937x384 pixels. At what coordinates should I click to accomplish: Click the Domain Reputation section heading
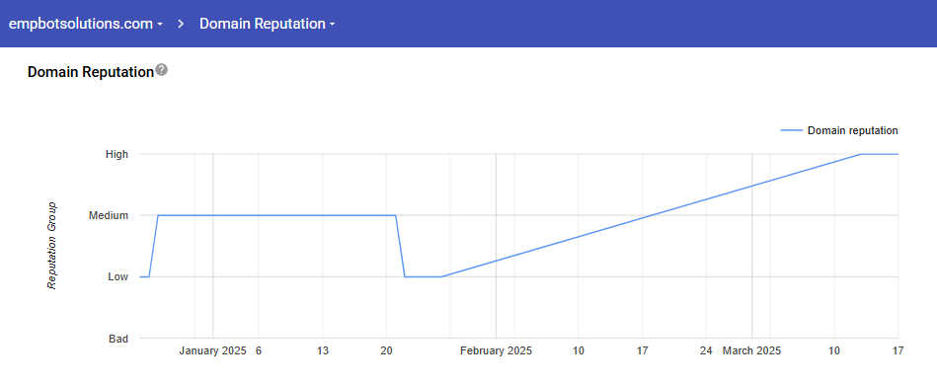(x=91, y=72)
